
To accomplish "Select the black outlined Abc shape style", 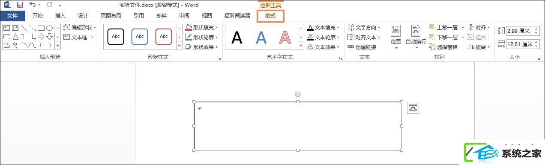I will (116, 37).
